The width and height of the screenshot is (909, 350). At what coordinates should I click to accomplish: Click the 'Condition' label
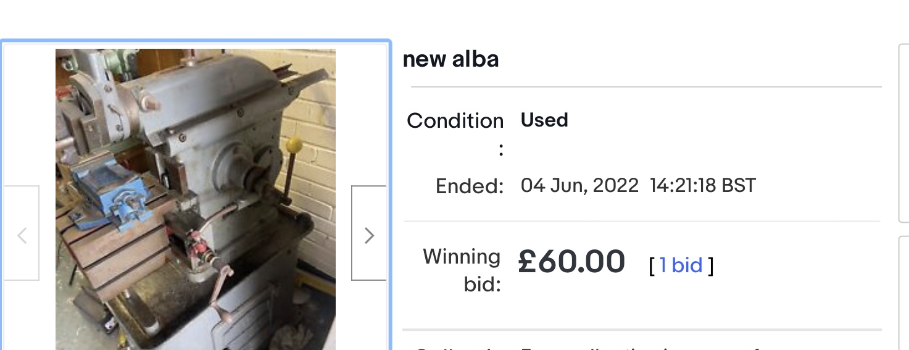pos(455,121)
